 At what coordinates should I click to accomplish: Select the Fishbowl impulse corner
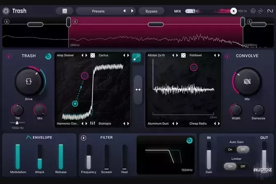click(x=195, y=55)
